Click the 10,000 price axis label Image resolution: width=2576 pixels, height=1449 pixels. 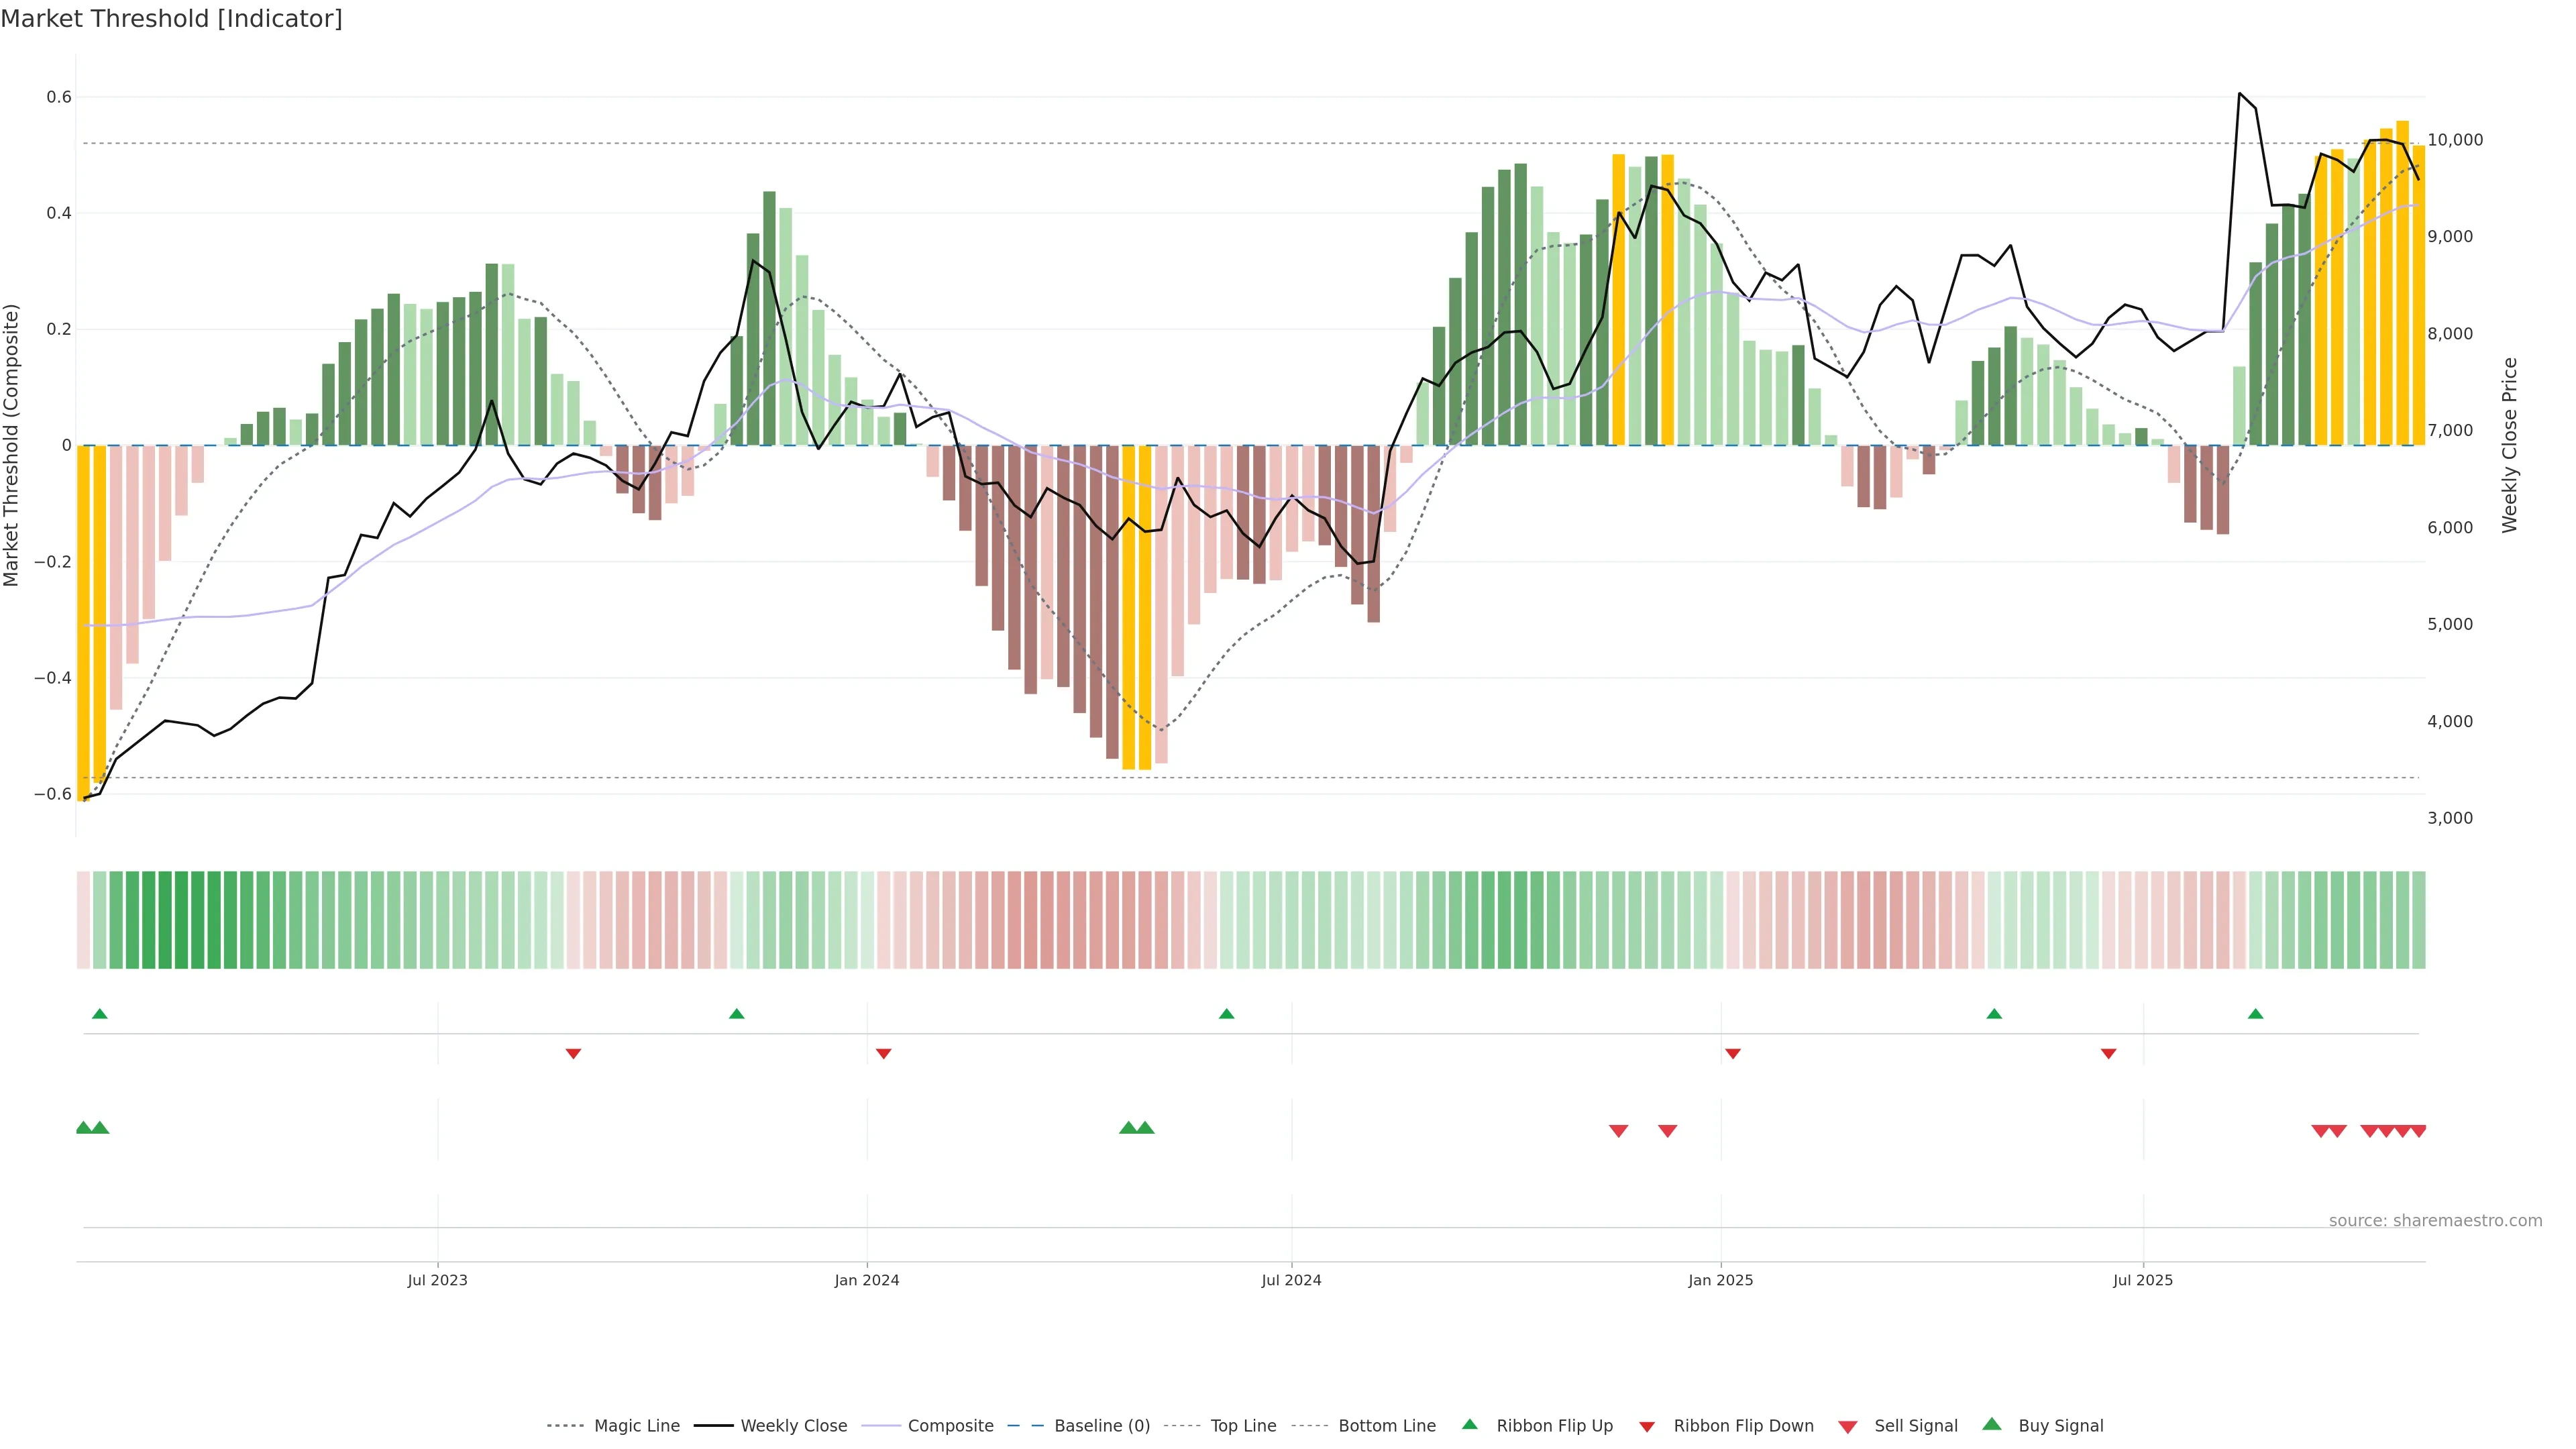pos(2455,140)
